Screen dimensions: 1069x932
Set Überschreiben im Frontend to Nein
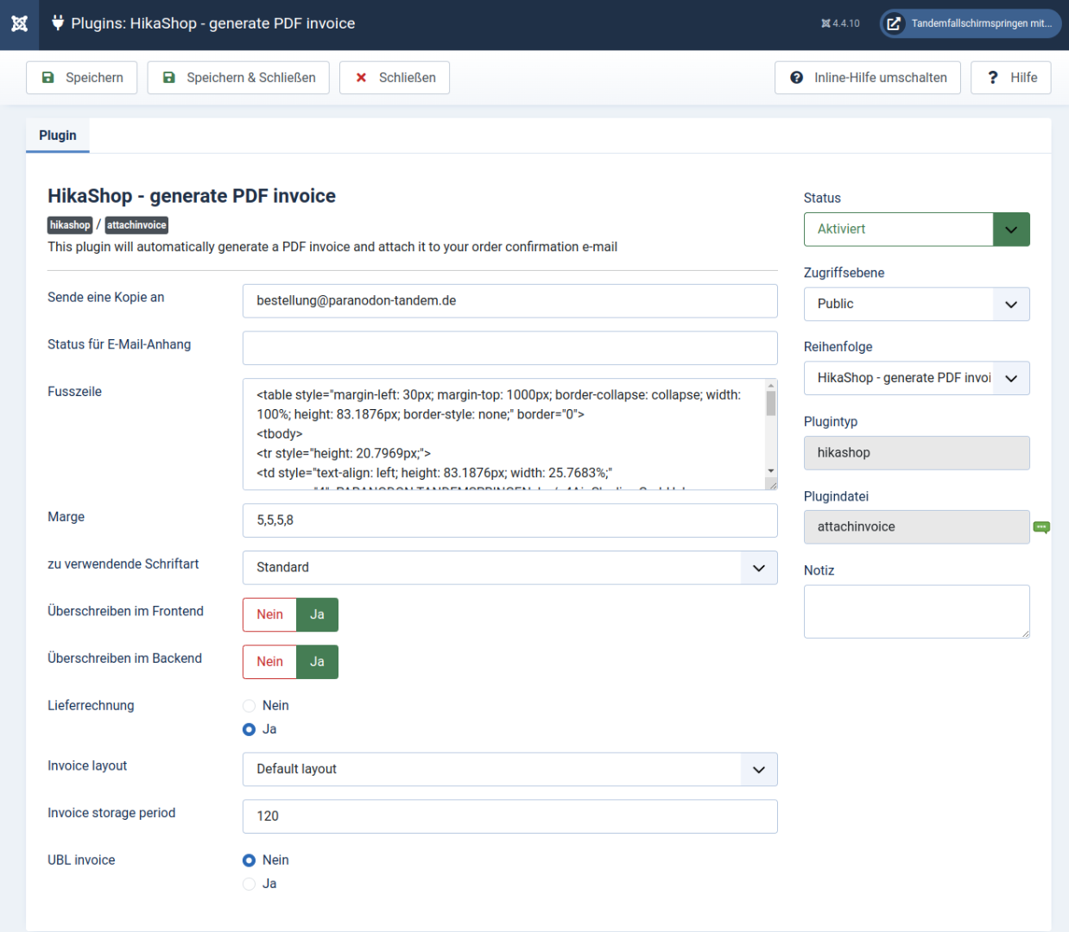pyautogui.click(x=269, y=614)
